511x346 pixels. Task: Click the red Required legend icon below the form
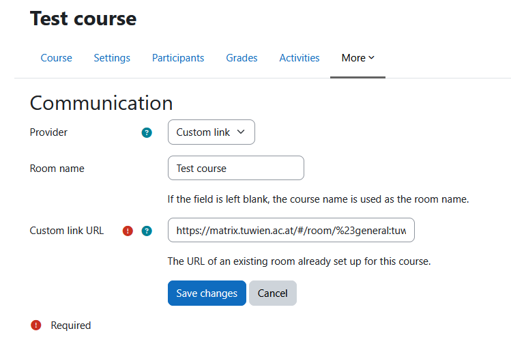(36, 326)
